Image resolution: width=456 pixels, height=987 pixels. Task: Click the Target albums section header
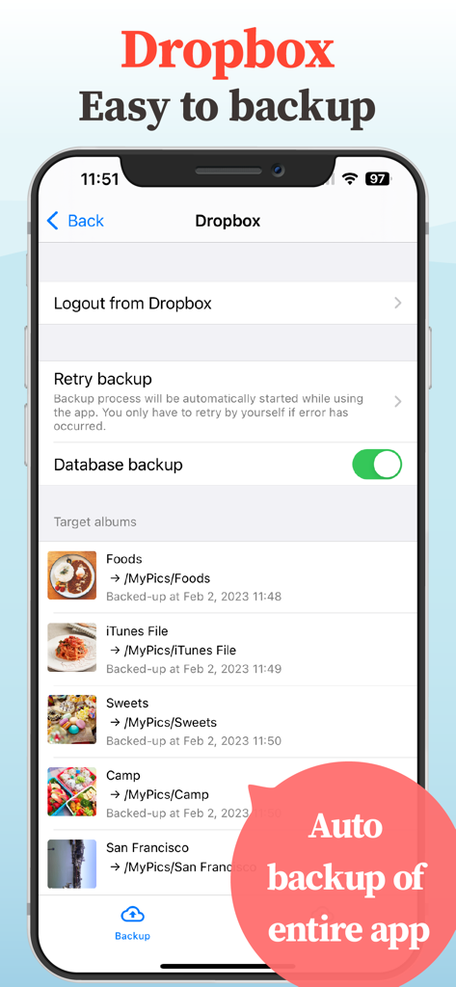tap(95, 521)
